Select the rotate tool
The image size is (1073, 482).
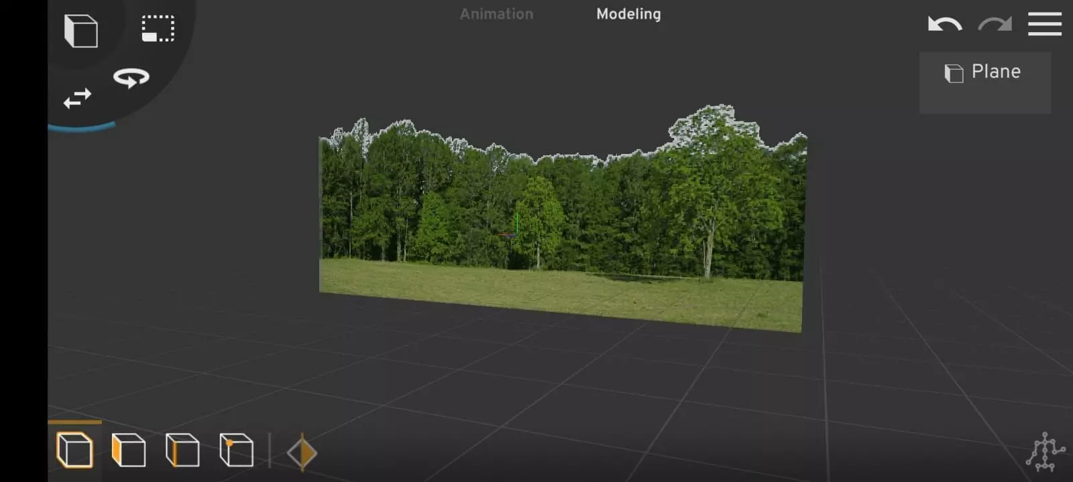[131, 78]
